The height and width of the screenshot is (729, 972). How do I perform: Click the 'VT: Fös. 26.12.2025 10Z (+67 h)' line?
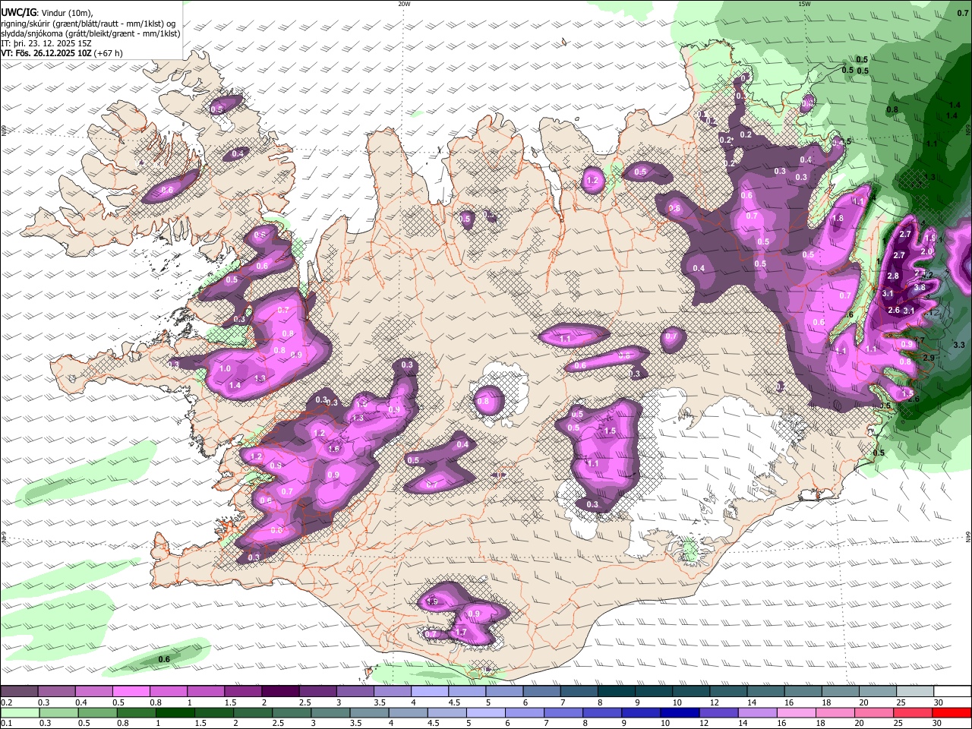pos(62,53)
